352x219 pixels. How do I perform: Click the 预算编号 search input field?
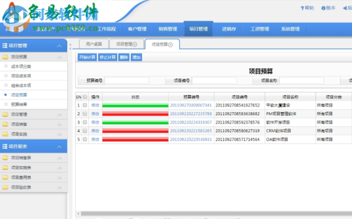127,80
